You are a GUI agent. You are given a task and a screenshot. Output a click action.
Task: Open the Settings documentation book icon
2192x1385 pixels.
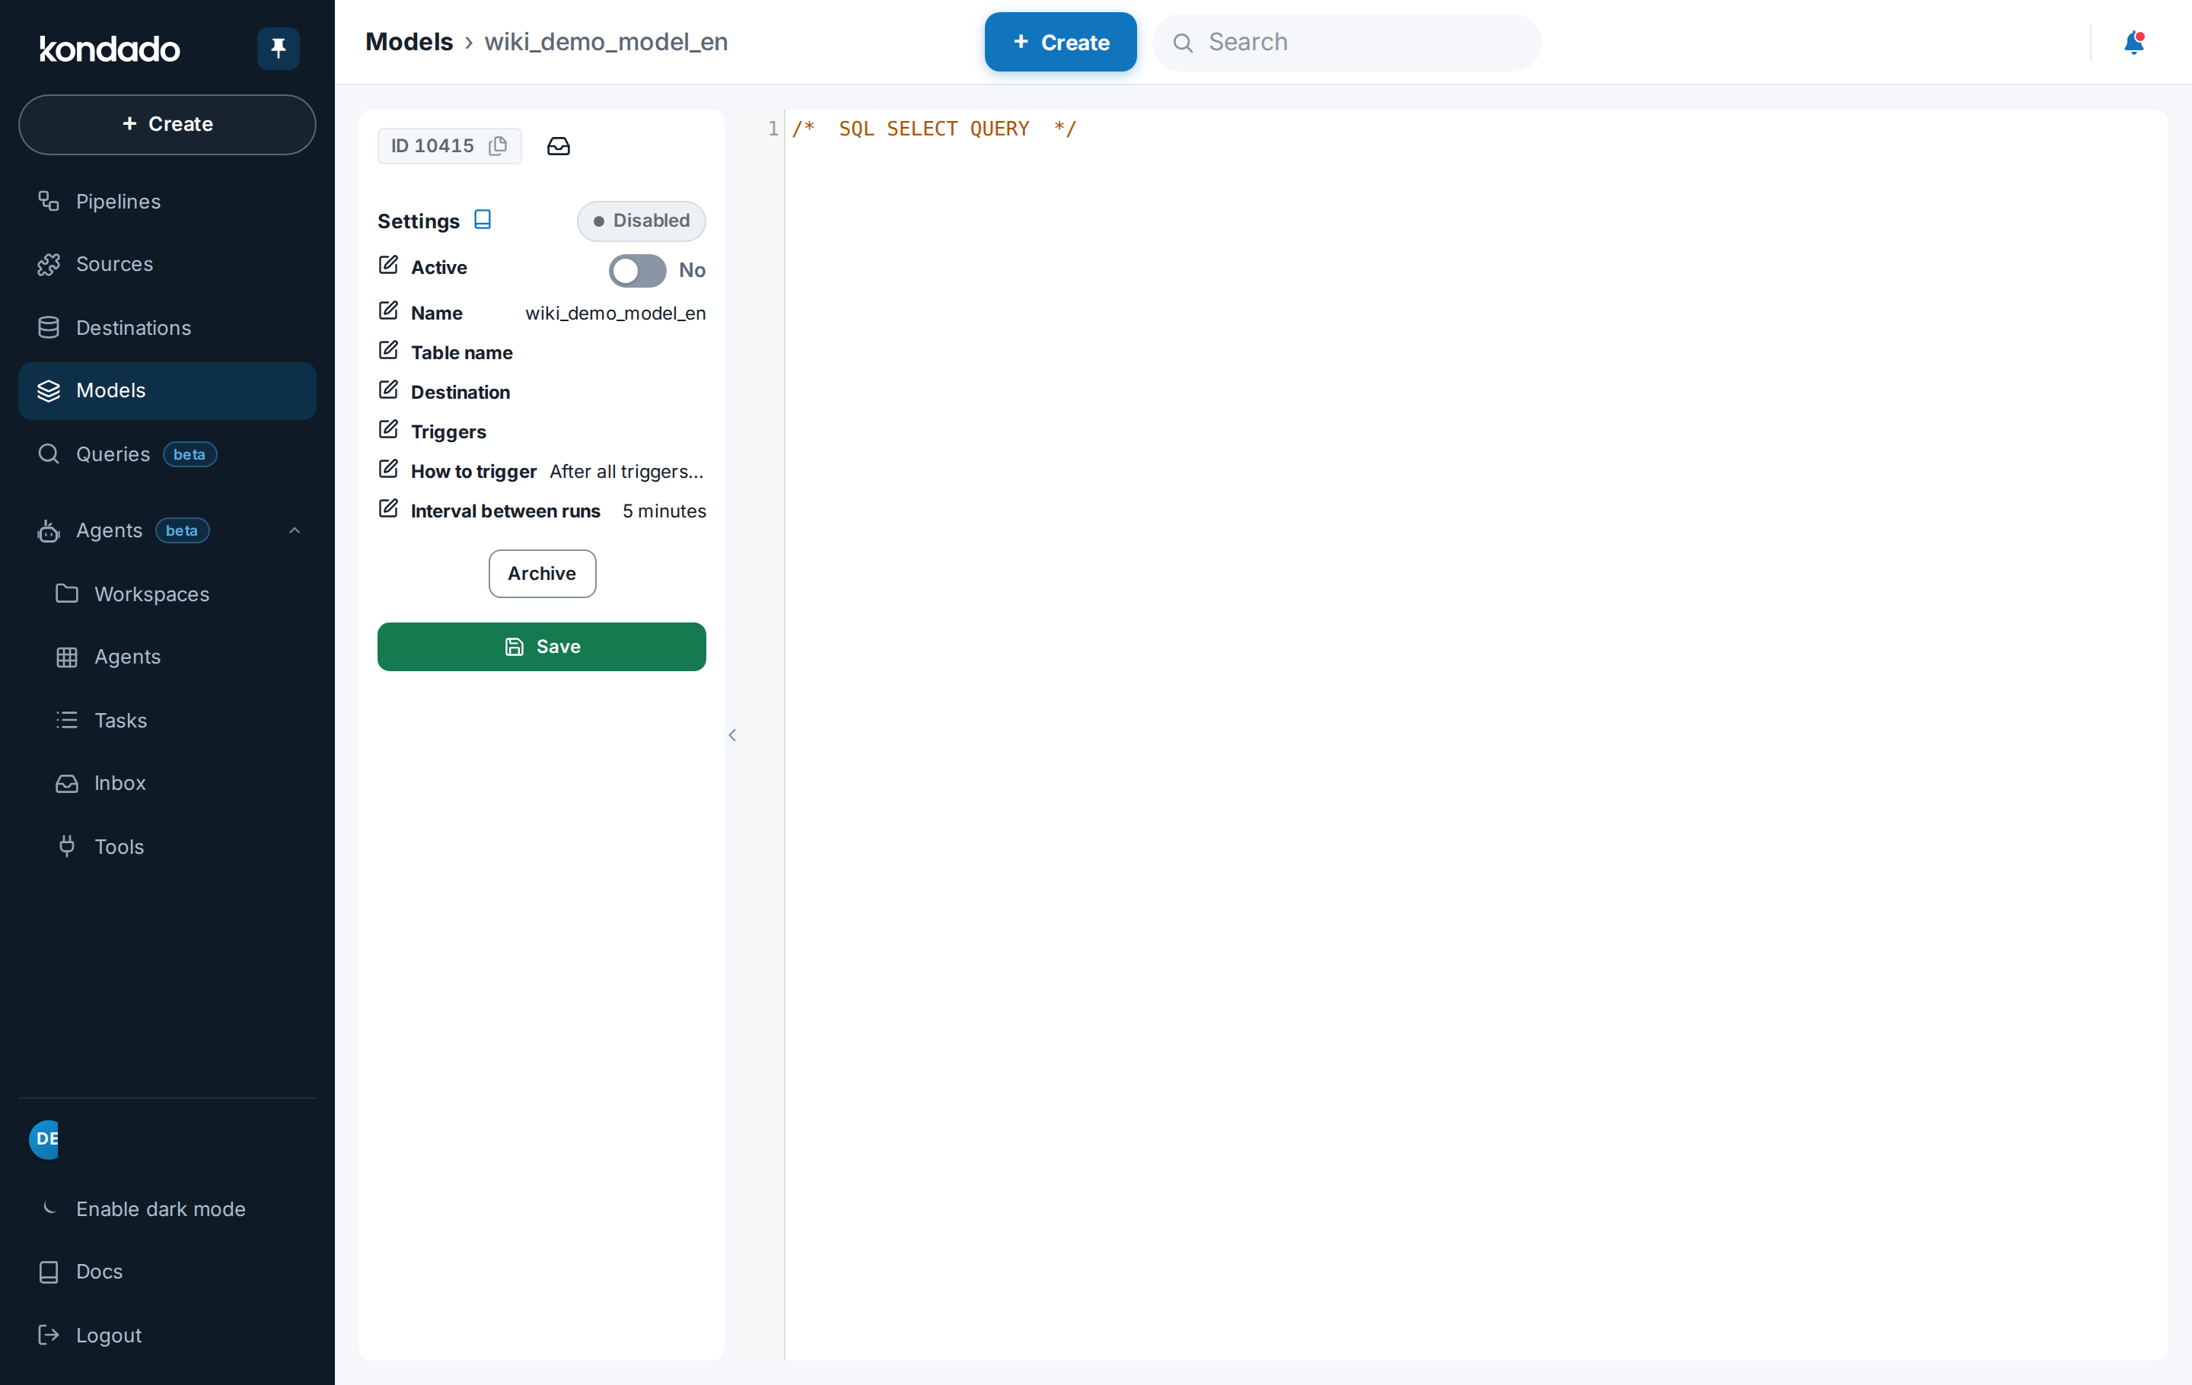pyautogui.click(x=483, y=220)
